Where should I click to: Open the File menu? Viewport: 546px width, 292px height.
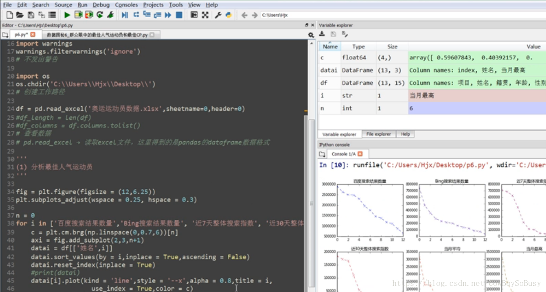[7, 5]
